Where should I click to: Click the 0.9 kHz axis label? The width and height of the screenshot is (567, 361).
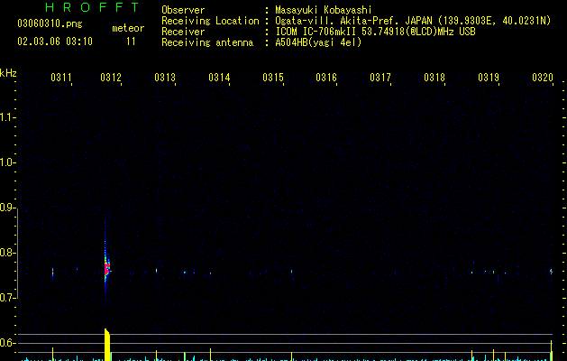coord(7,208)
